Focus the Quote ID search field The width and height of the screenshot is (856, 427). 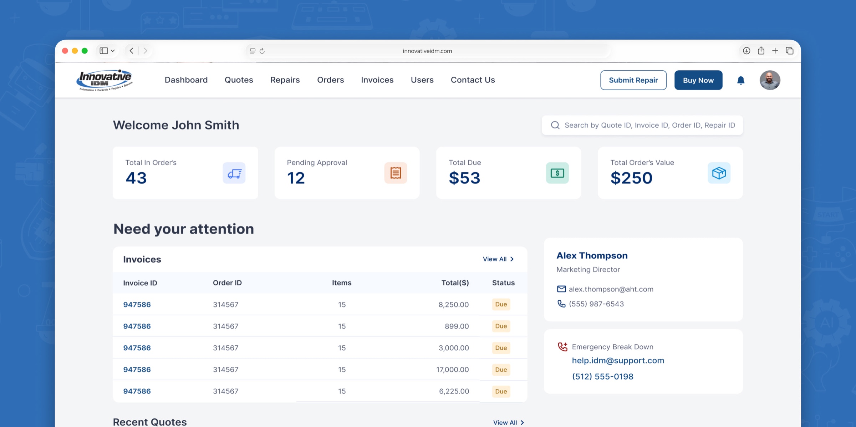pyautogui.click(x=642, y=125)
